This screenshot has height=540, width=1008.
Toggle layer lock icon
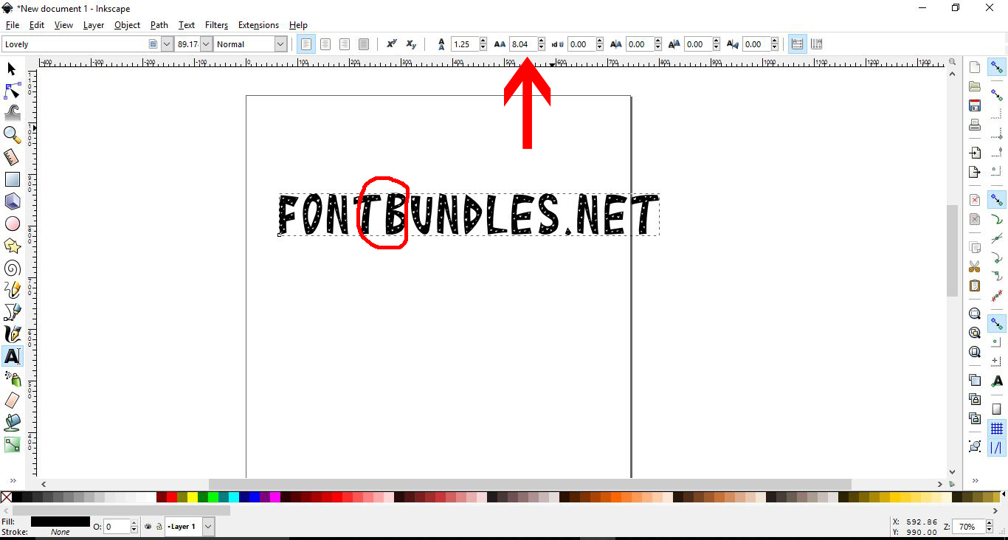(x=160, y=527)
